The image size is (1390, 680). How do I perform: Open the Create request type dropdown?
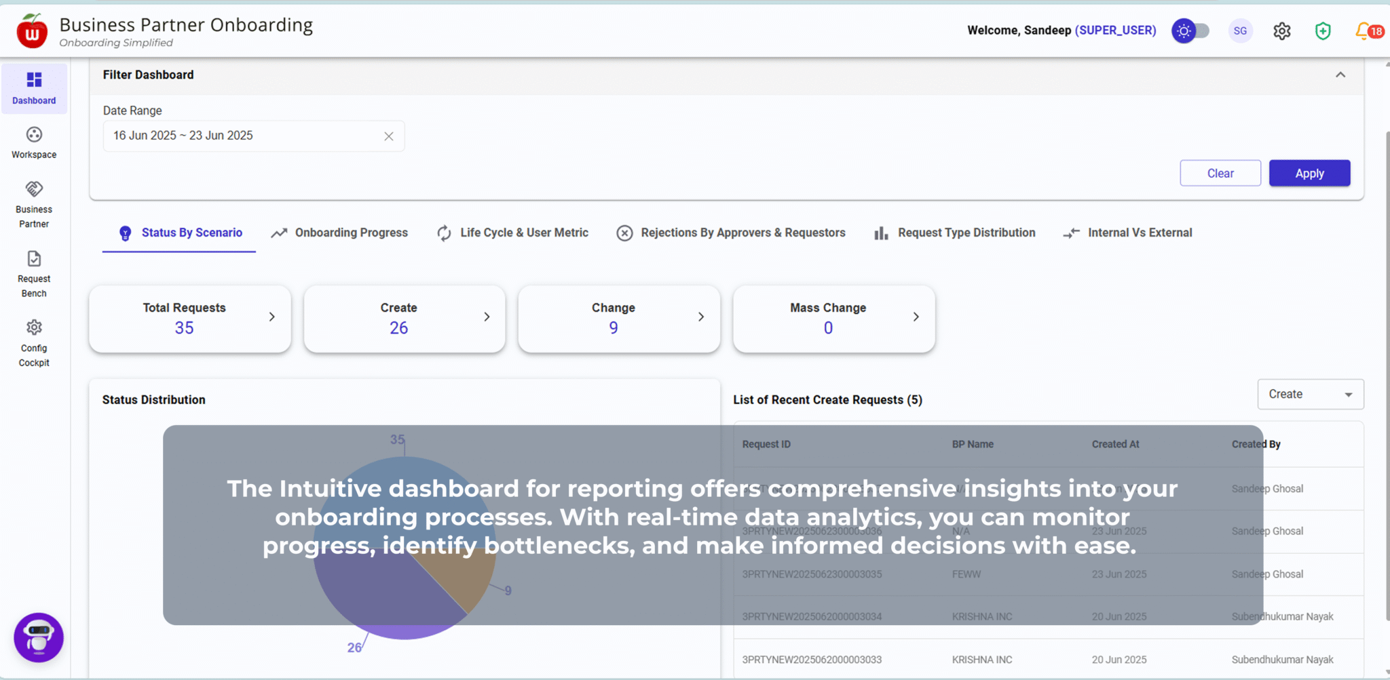[1310, 395]
